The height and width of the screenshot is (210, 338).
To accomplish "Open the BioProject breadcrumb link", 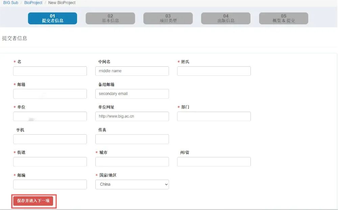I will click(x=33, y=3).
